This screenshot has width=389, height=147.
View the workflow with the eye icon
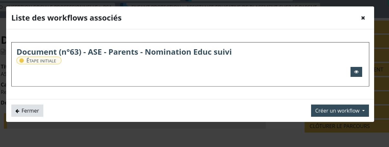pos(356,72)
